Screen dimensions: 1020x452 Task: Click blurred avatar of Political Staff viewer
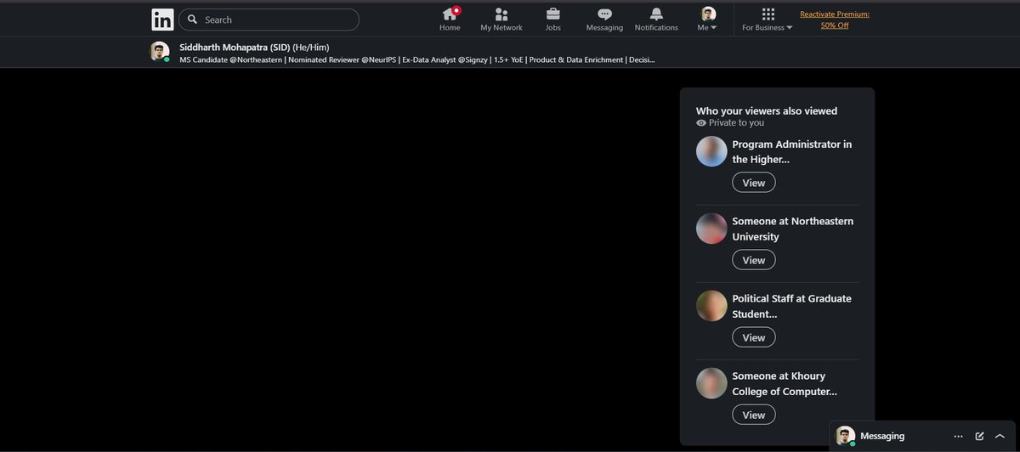pyautogui.click(x=711, y=306)
